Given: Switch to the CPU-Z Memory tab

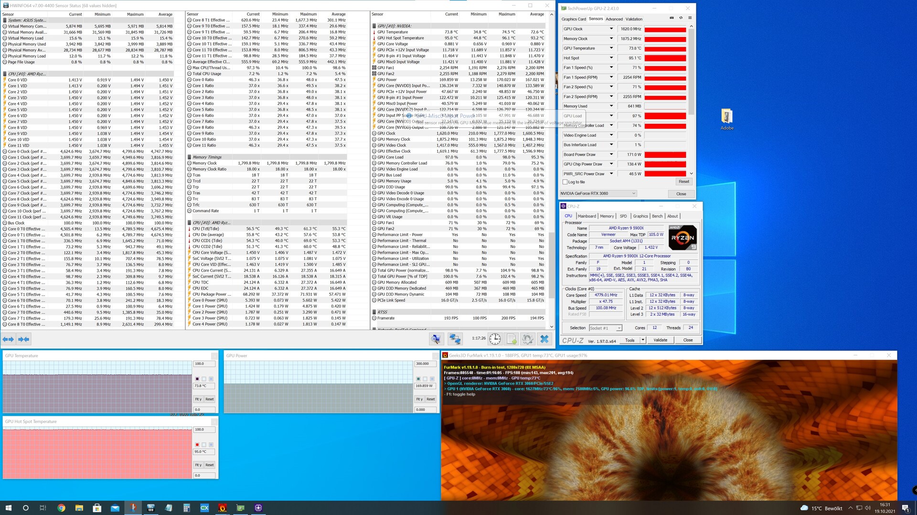Looking at the screenshot, I should [x=607, y=216].
